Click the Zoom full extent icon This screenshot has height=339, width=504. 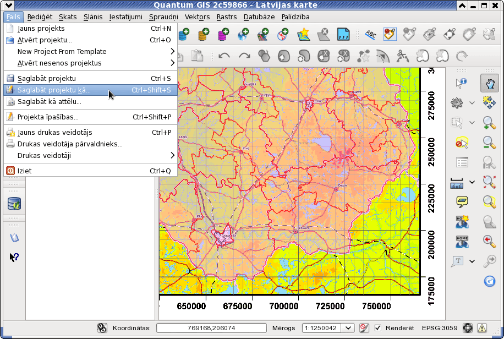tap(489, 182)
